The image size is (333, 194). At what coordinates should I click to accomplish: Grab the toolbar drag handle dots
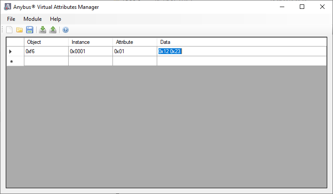click(x=2, y=30)
